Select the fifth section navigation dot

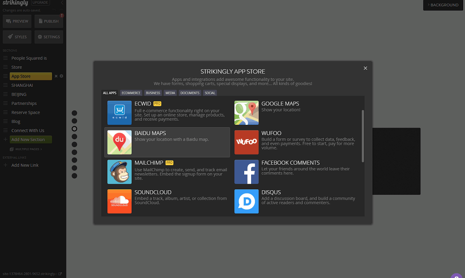[74, 144]
